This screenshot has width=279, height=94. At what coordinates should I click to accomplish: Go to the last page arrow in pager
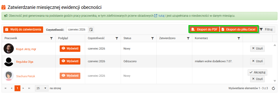tap(29, 88)
